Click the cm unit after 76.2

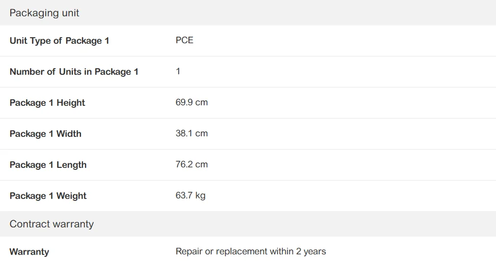(x=202, y=164)
